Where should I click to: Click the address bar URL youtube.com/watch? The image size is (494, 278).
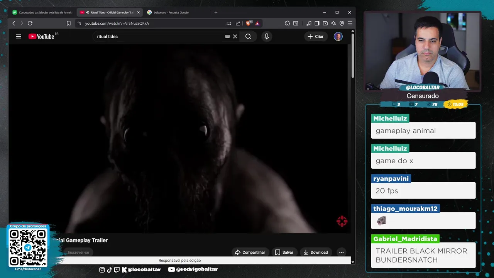pos(117,23)
